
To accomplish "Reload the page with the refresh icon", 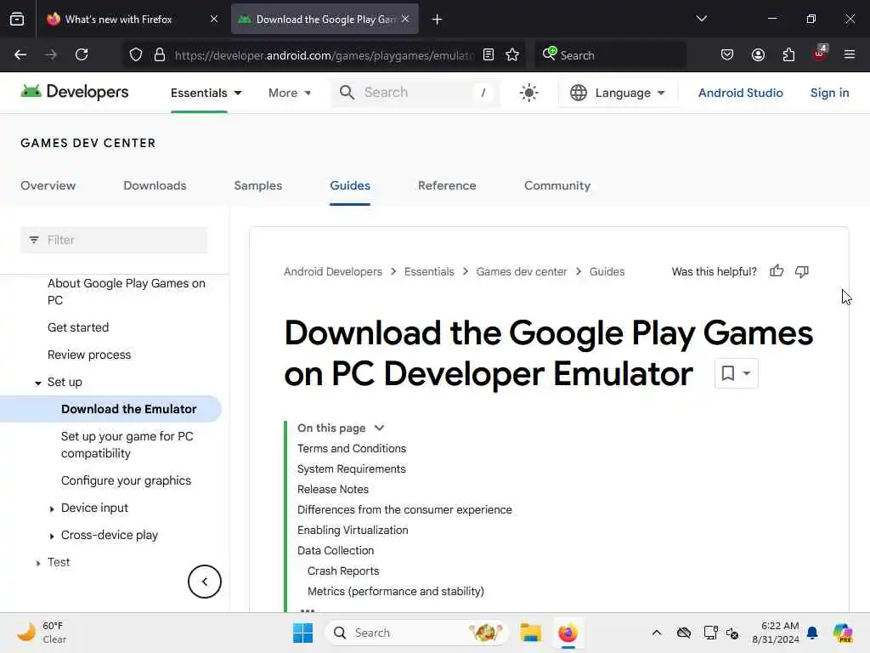I will [82, 54].
